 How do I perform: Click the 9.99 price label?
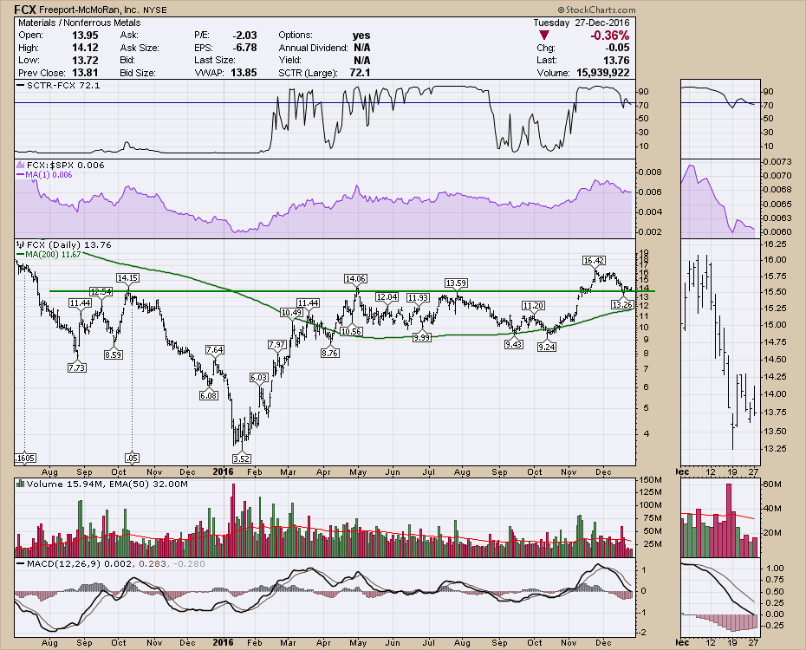tap(422, 337)
